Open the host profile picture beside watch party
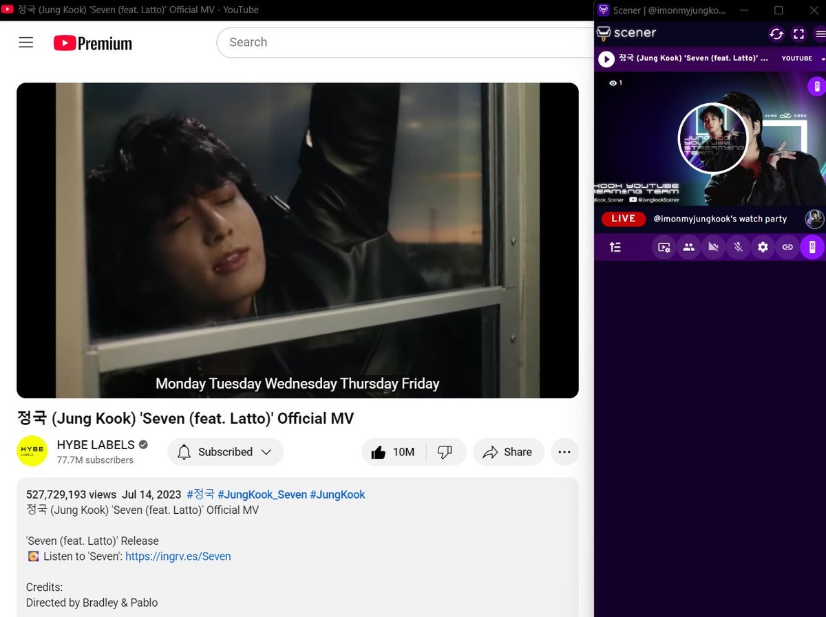Screen dimensions: 826x617 click(x=814, y=219)
